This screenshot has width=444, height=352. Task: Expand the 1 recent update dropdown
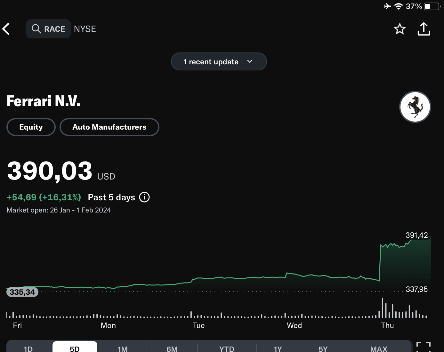[219, 61]
